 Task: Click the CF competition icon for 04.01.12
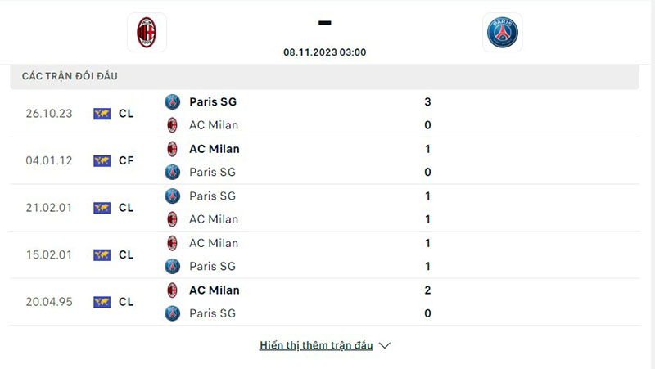point(102,160)
